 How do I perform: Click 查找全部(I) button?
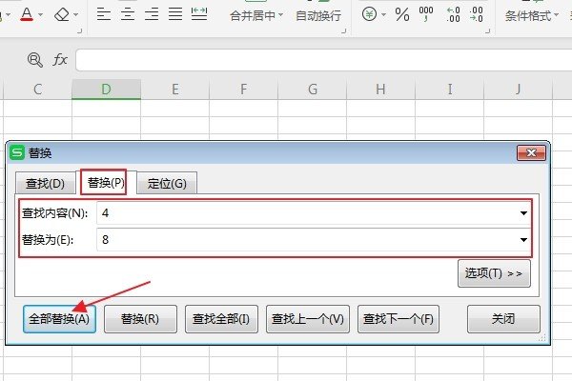(x=221, y=319)
